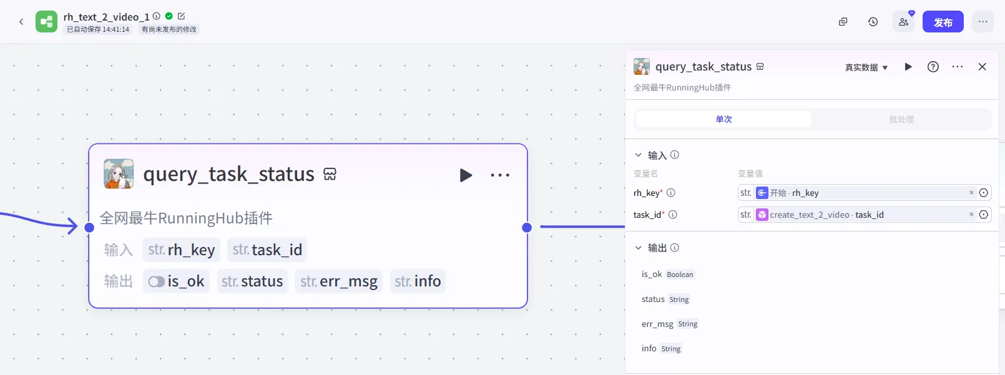Open settings icon for task_id value
Viewport: 1005px width, 375px height.
coord(984,215)
